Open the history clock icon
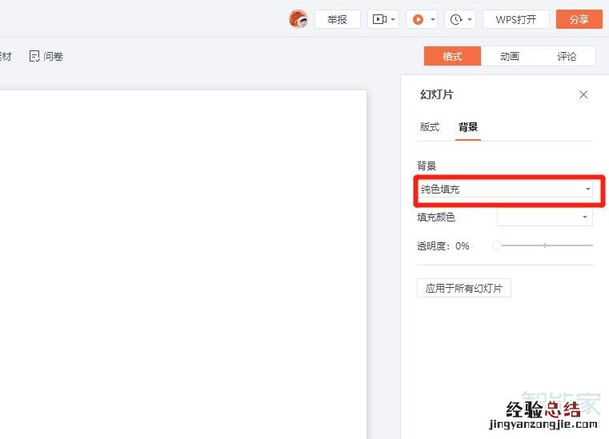609x439 pixels. pyautogui.click(x=455, y=19)
